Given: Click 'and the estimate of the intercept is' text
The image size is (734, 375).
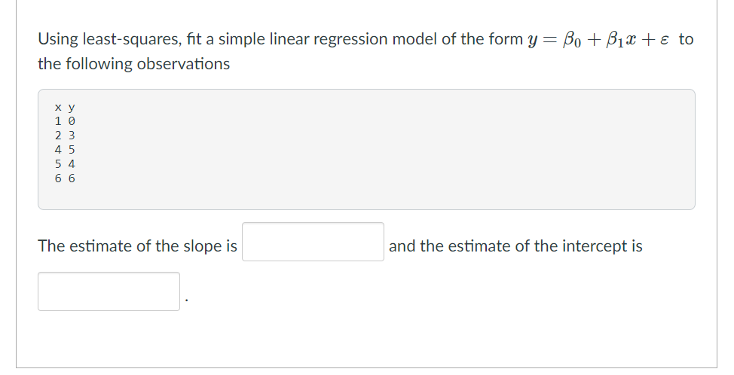Looking at the screenshot, I should [515, 246].
